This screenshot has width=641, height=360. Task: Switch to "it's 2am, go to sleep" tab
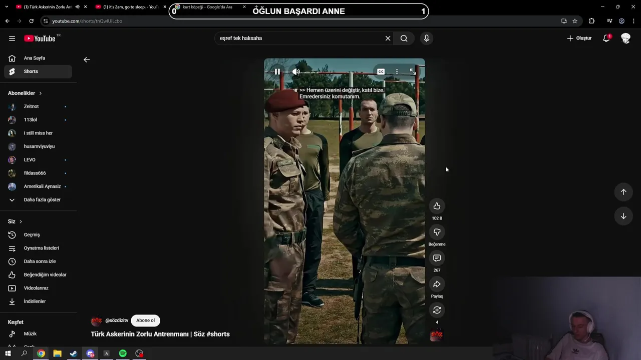[x=130, y=7]
